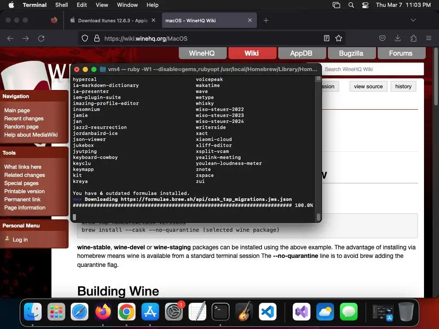Screen dimensions: 439x329
Task: Open the Help menu
Action: coord(152,5)
